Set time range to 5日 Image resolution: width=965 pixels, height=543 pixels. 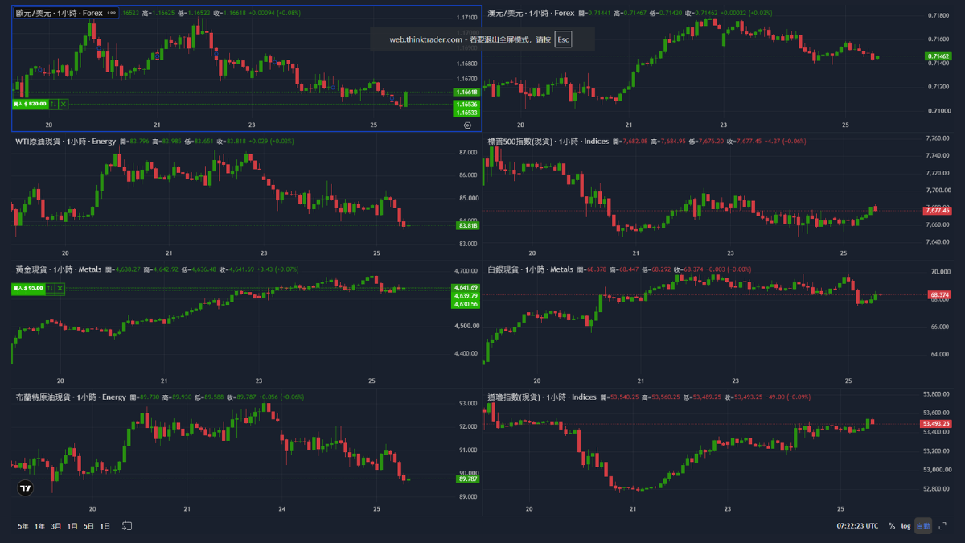point(89,526)
